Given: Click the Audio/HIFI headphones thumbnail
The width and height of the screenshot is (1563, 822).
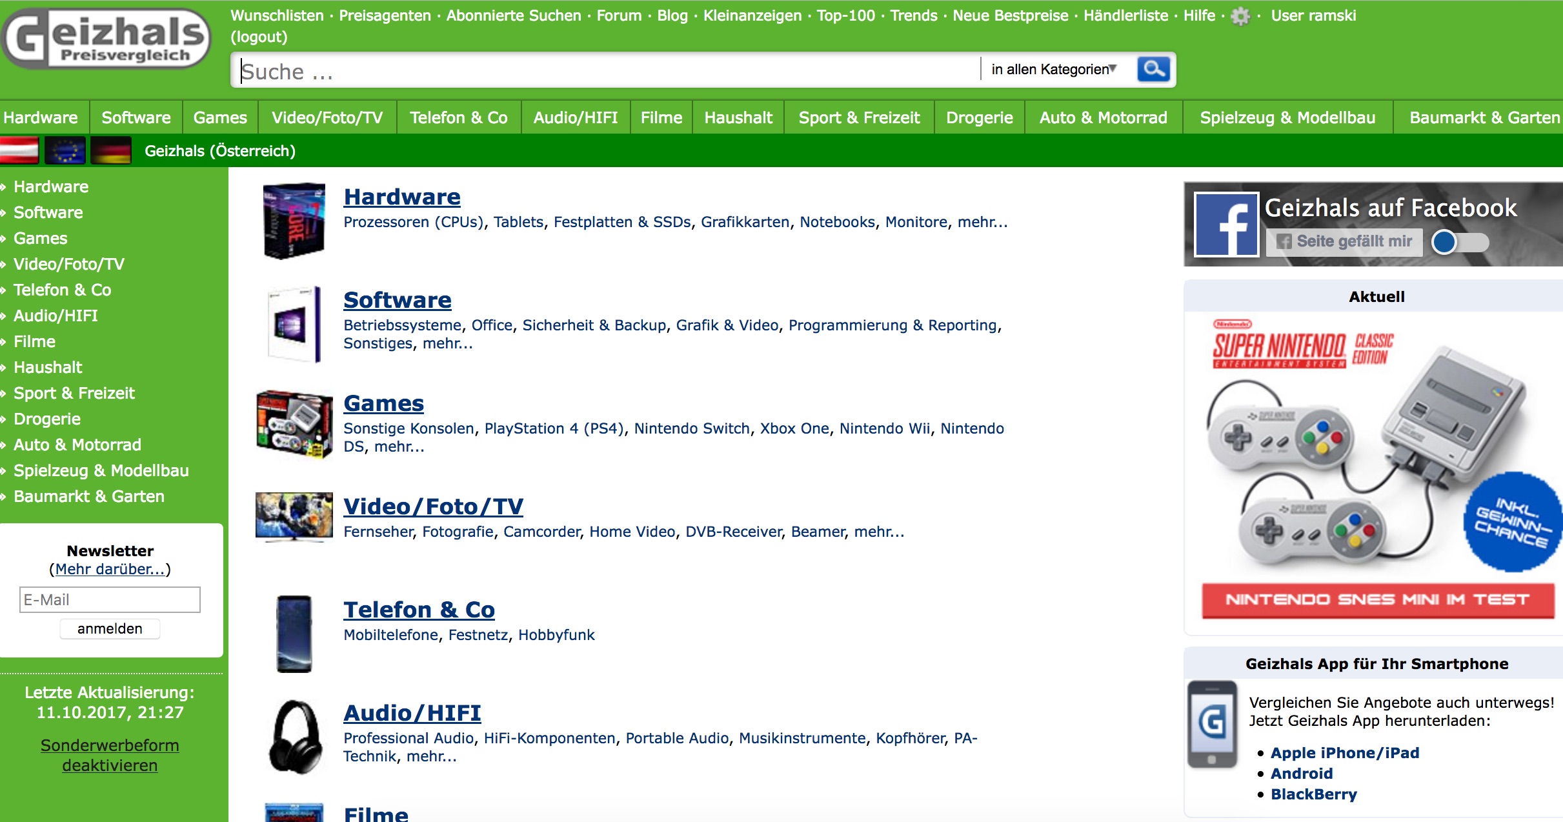Looking at the screenshot, I should [294, 737].
